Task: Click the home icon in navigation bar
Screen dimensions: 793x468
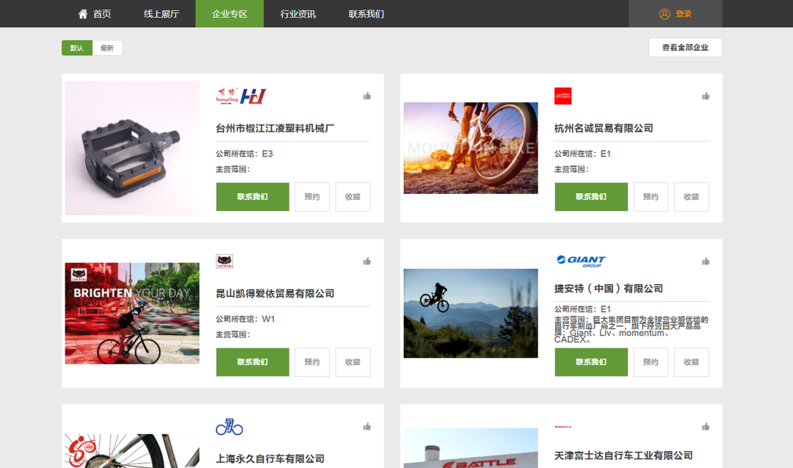Action: 83,14
